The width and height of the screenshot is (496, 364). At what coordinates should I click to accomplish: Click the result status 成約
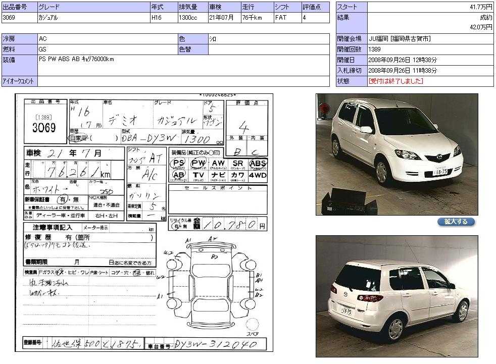[x=486, y=17]
